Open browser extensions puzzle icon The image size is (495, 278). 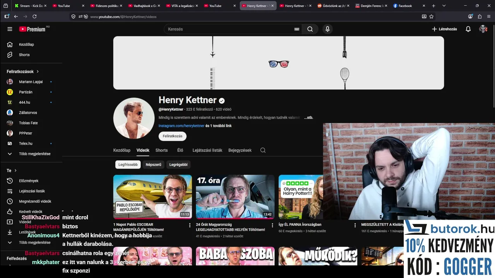[480, 17]
